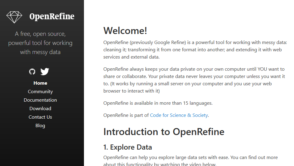Go to the Home menu item
This screenshot has height=166, width=294.
(x=40, y=83)
